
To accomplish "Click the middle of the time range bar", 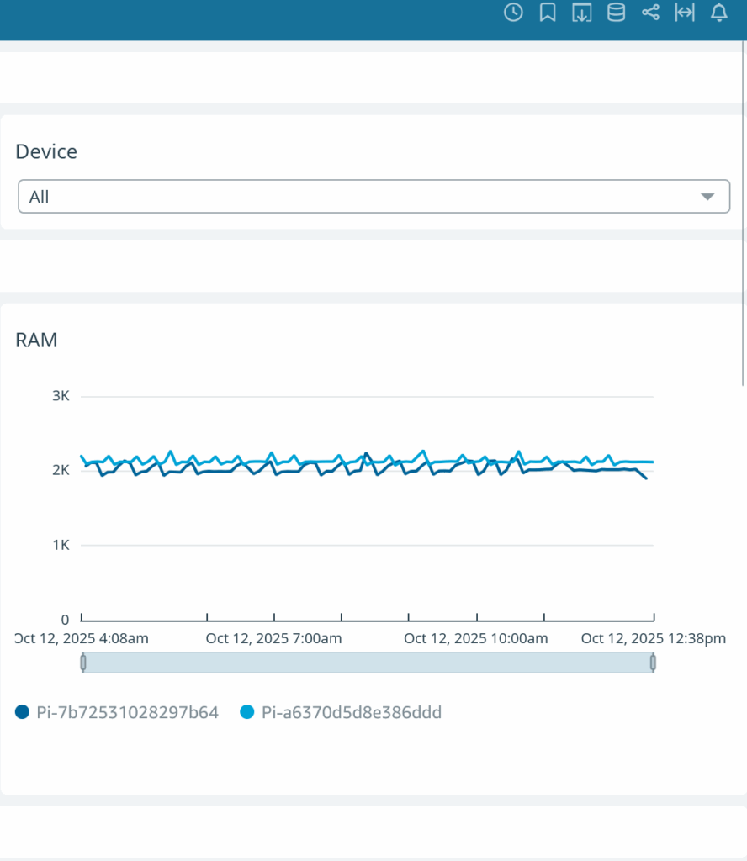I will click(368, 663).
